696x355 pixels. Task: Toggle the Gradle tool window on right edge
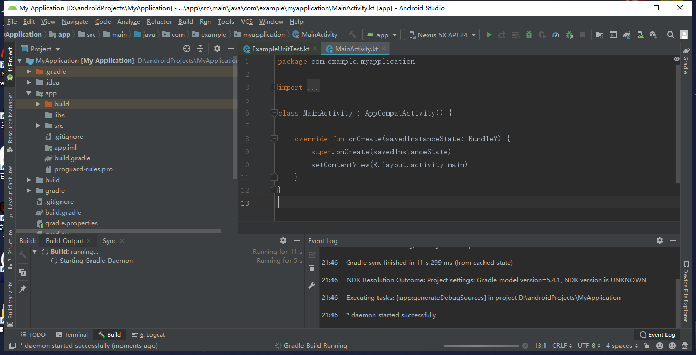(686, 61)
